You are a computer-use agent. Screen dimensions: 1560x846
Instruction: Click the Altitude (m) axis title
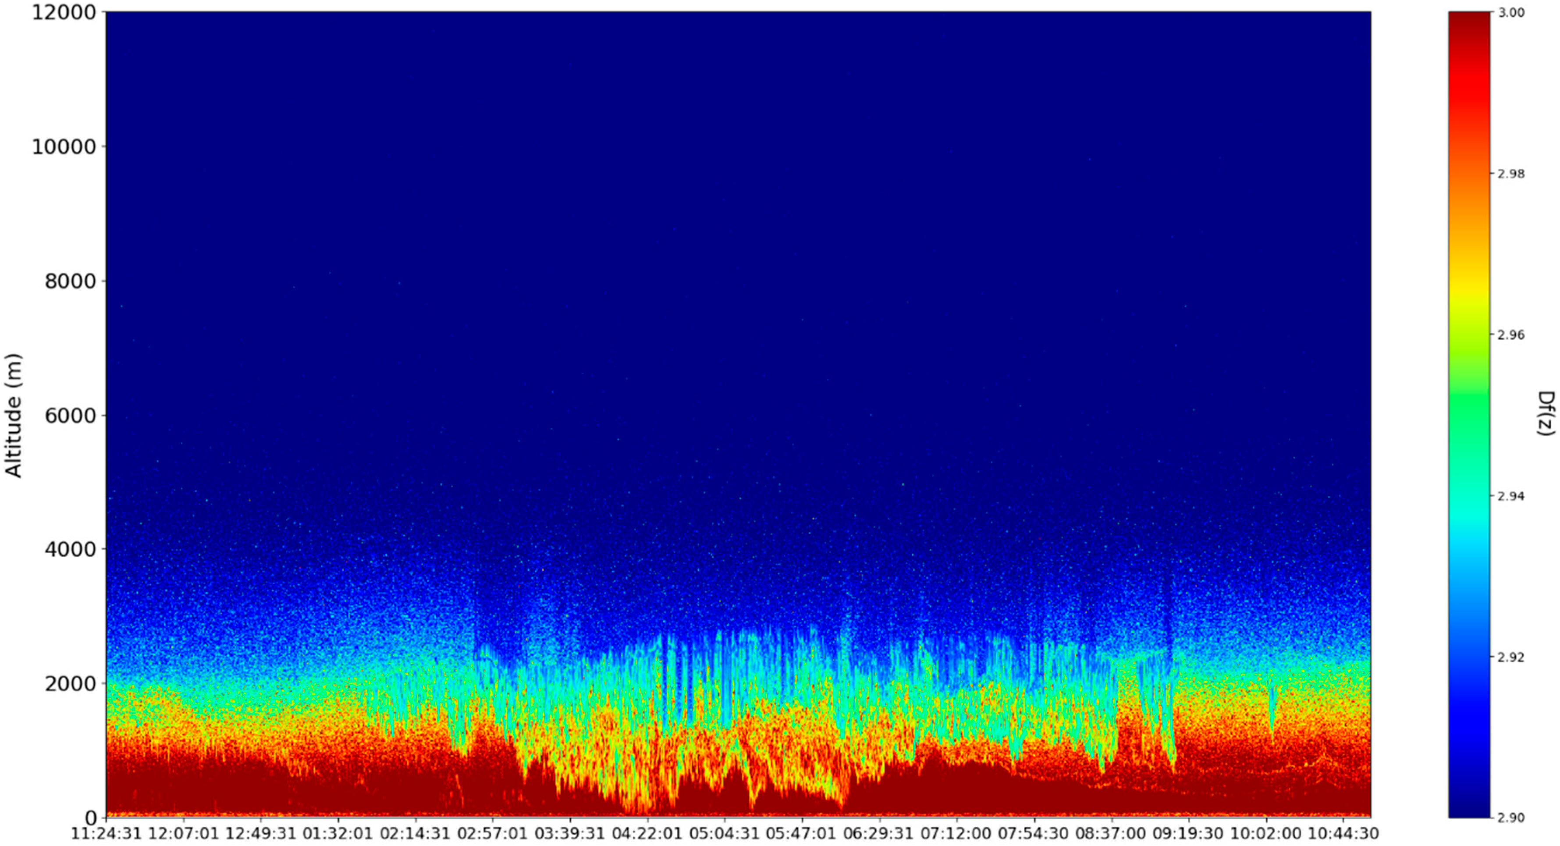click(x=13, y=416)
